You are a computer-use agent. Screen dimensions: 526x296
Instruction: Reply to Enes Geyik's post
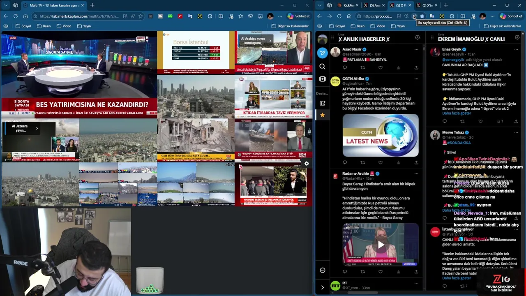pos(445,121)
